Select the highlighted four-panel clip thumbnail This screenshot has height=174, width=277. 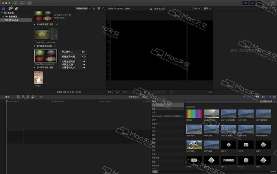point(45,56)
